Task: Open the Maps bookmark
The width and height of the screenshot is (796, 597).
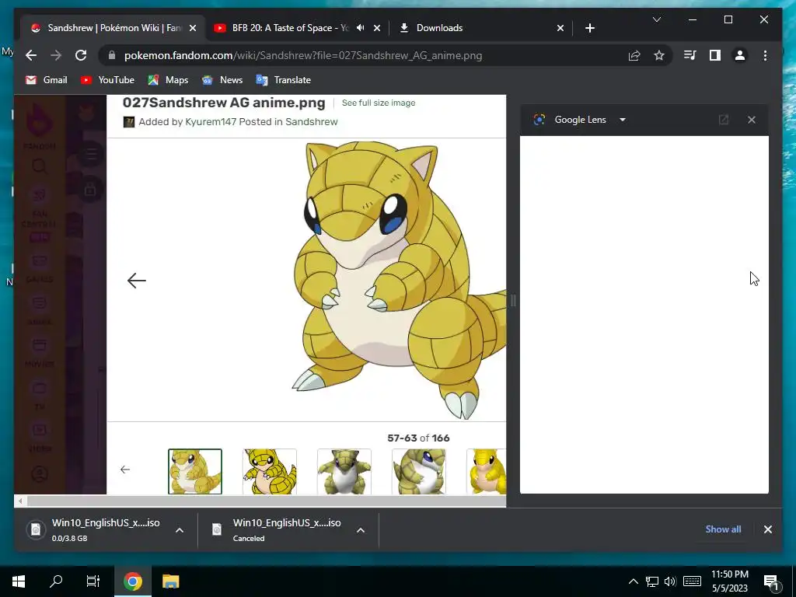Action: tap(168, 80)
